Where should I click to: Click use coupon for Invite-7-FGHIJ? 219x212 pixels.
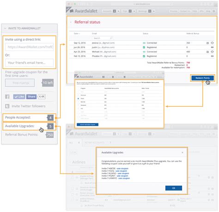pos(122,171)
